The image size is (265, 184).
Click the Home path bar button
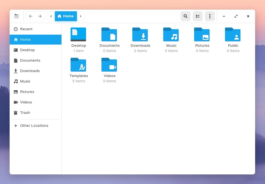(66, 16)
